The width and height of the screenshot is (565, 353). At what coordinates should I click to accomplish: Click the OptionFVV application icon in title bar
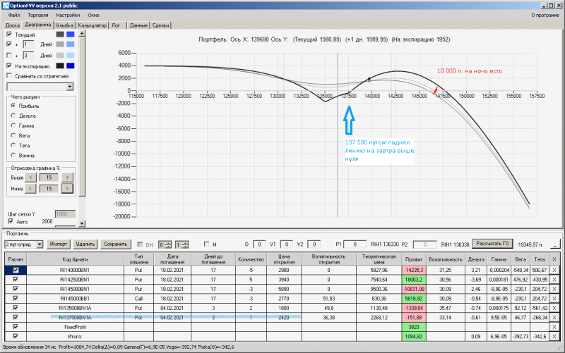(6, 6)
